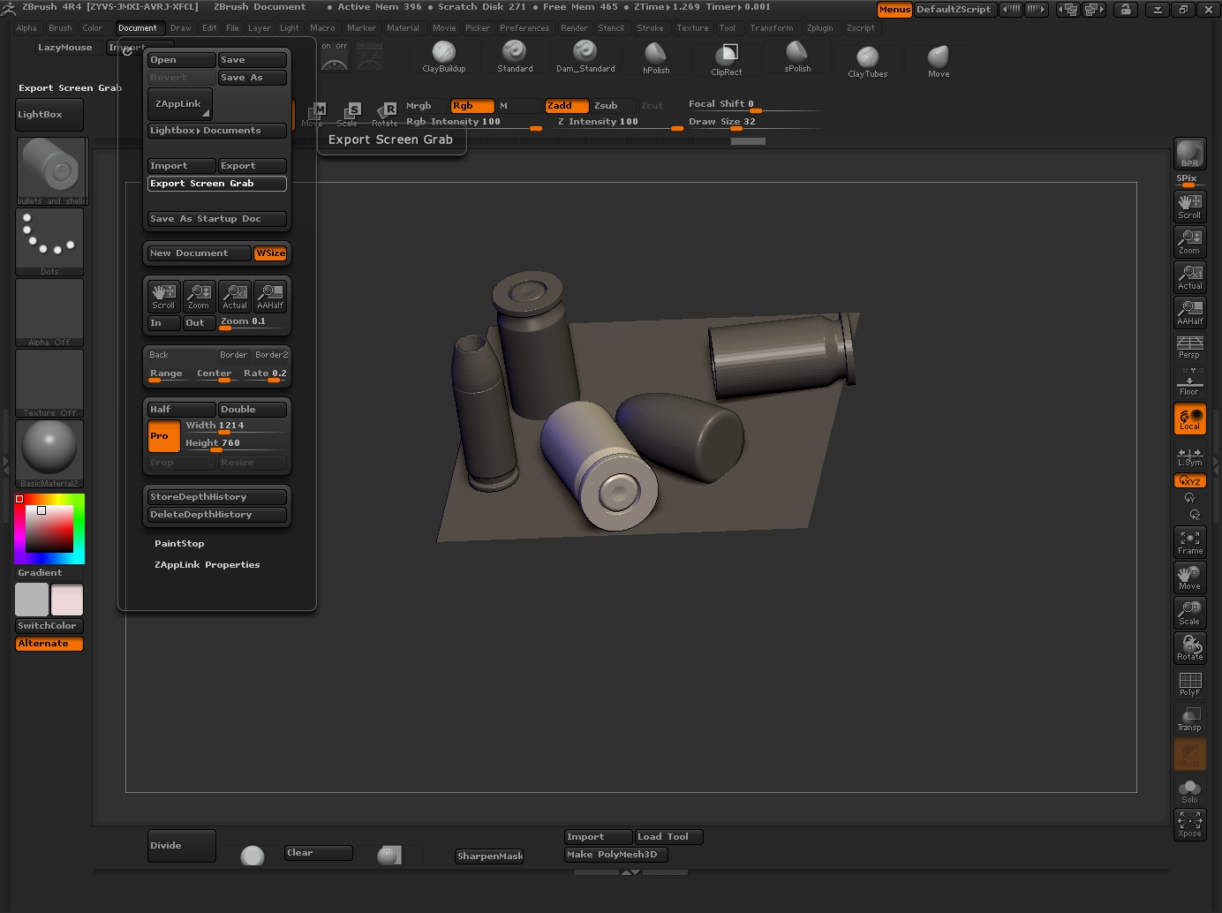The width and height of the screenshot is (1222, 913).
Task: Click the BPR render icon
Action: point(1189,153)
